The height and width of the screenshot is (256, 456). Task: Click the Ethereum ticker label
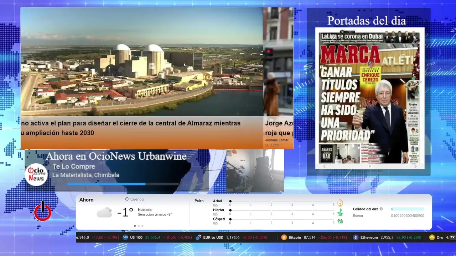369,238
